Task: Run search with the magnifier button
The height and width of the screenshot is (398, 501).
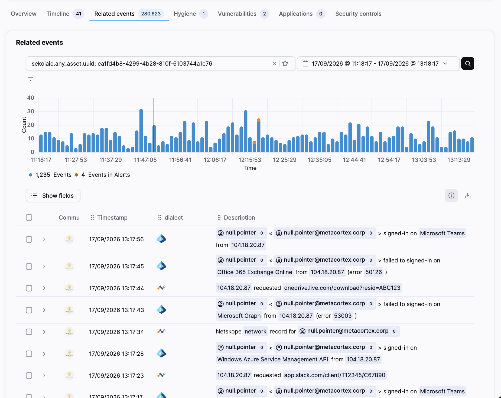Action: point(468,63)
